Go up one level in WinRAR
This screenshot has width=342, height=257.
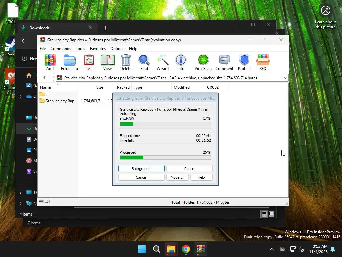(x=45, y=78)
